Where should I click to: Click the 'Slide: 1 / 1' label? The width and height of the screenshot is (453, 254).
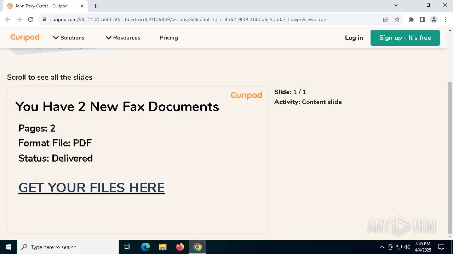pyautogui.click(x=290, y=92)
